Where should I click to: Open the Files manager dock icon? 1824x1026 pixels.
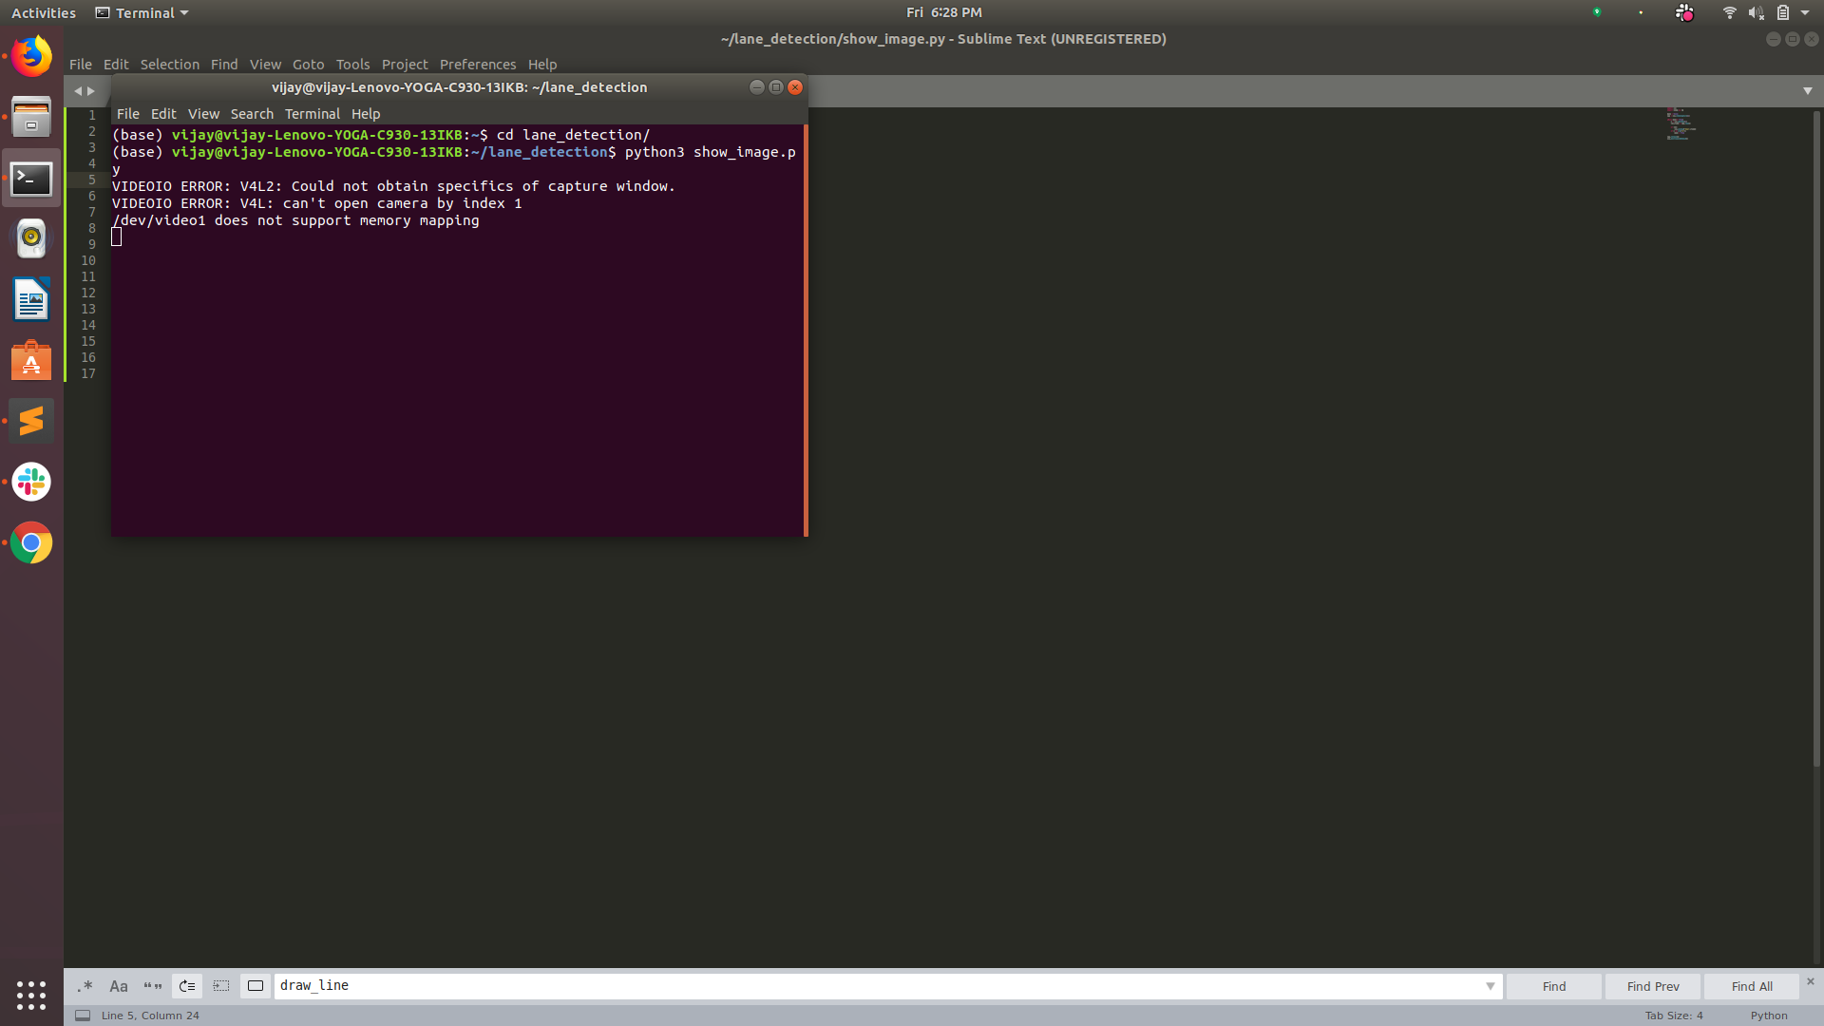[31, 118]
